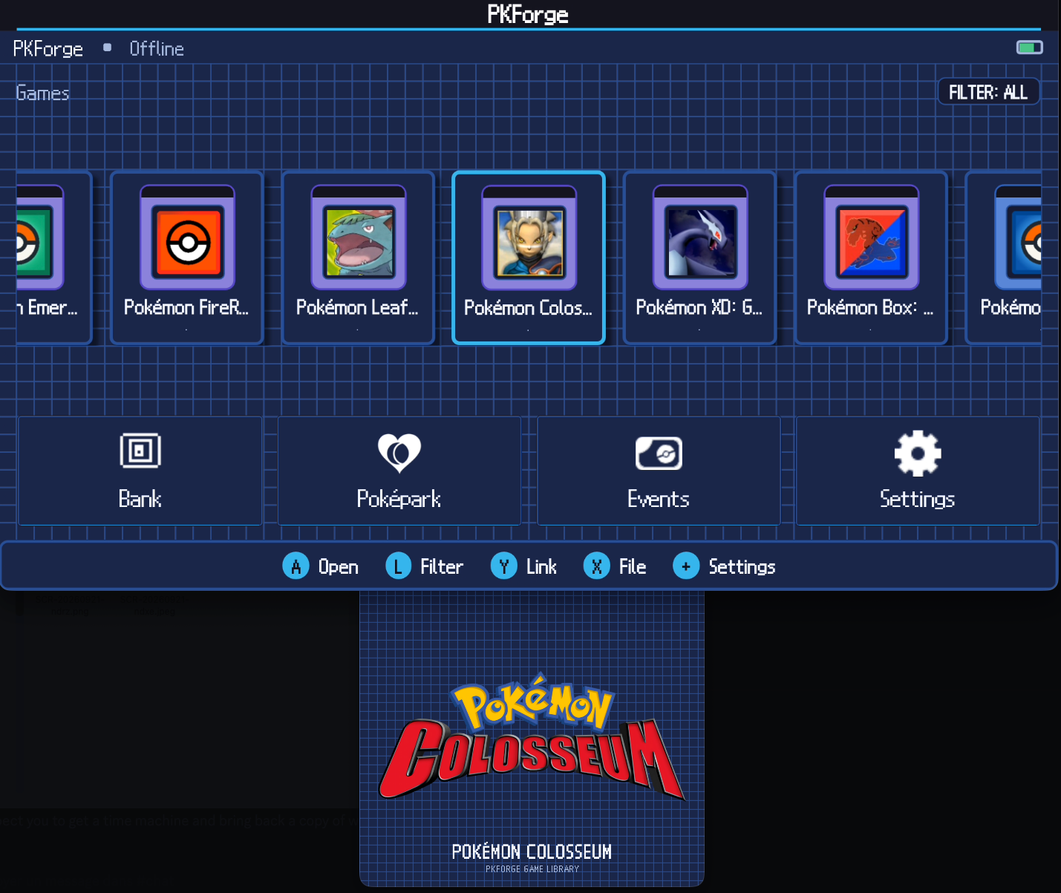This screenshot has height=893, width=1061.
Task: Open the Poképark tile
Action: 399,471
